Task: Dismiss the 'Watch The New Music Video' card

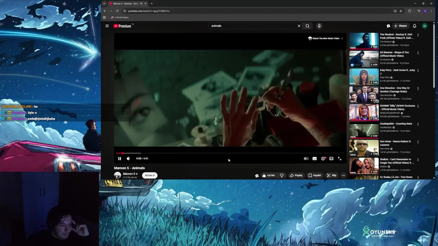Action: click(x=342, y=39)
